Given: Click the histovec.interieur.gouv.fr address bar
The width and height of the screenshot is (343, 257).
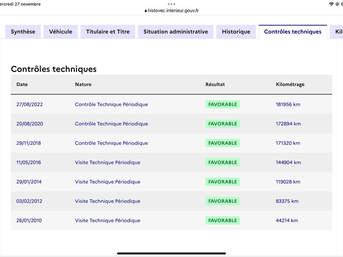Looking at the screenshot, I should [171, 10].
